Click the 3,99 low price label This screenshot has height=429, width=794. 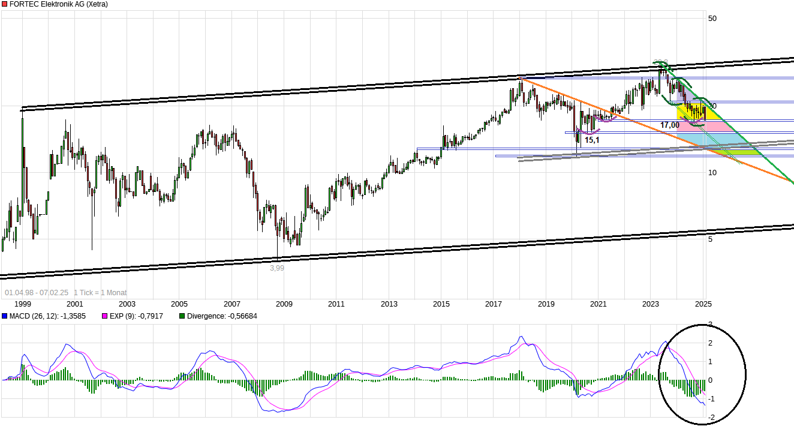point(276,268)
